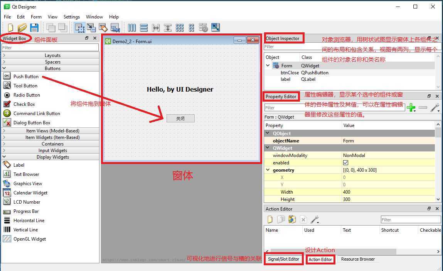This screenshot has height=271, width=443.
Task: Select LCD Number widget
Action: click(27, 202)
